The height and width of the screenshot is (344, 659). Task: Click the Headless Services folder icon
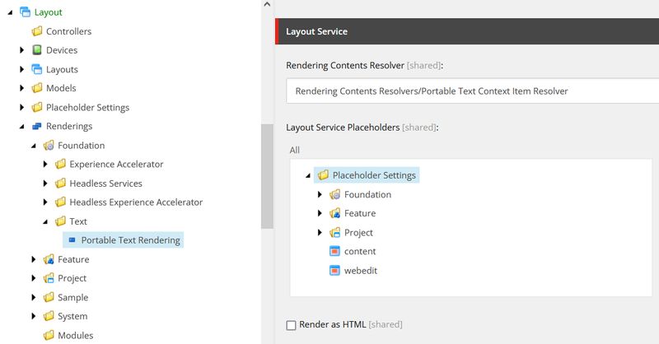60,184
